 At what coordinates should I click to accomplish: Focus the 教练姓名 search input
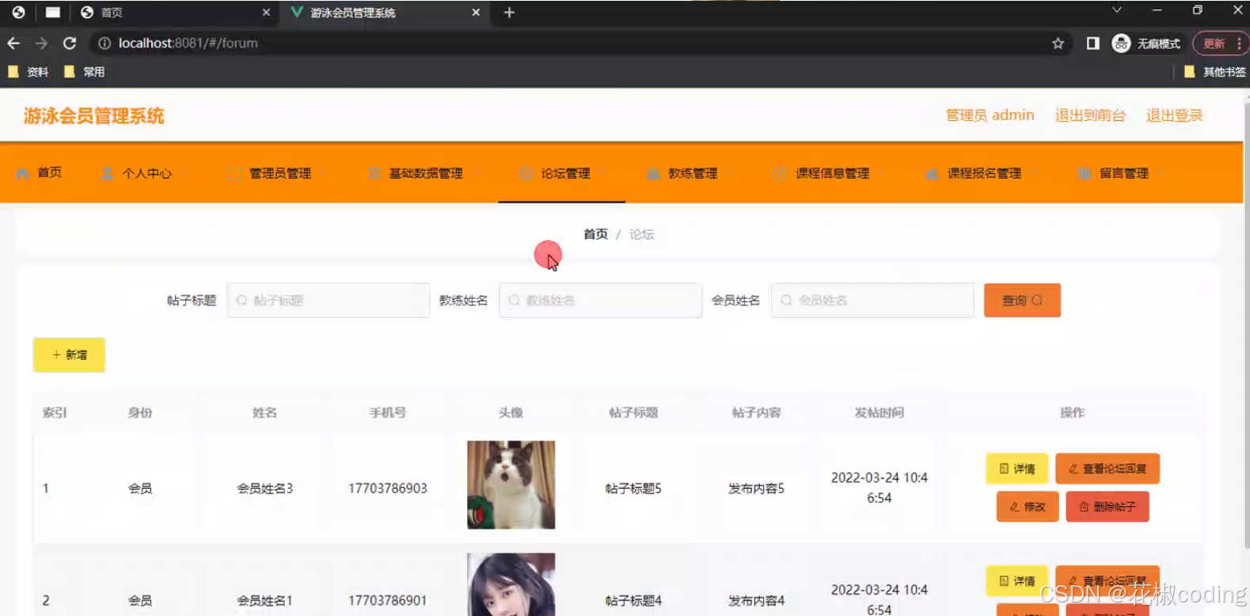[x=600, y=300]
